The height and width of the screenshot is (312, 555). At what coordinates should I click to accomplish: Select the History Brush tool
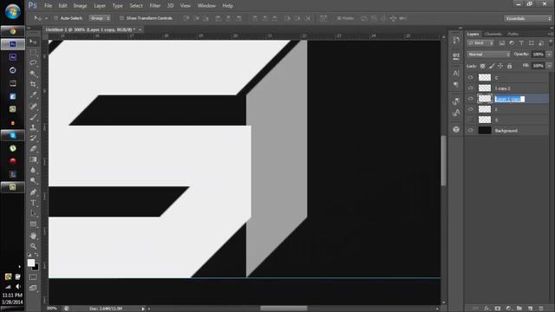coord(33,138)
